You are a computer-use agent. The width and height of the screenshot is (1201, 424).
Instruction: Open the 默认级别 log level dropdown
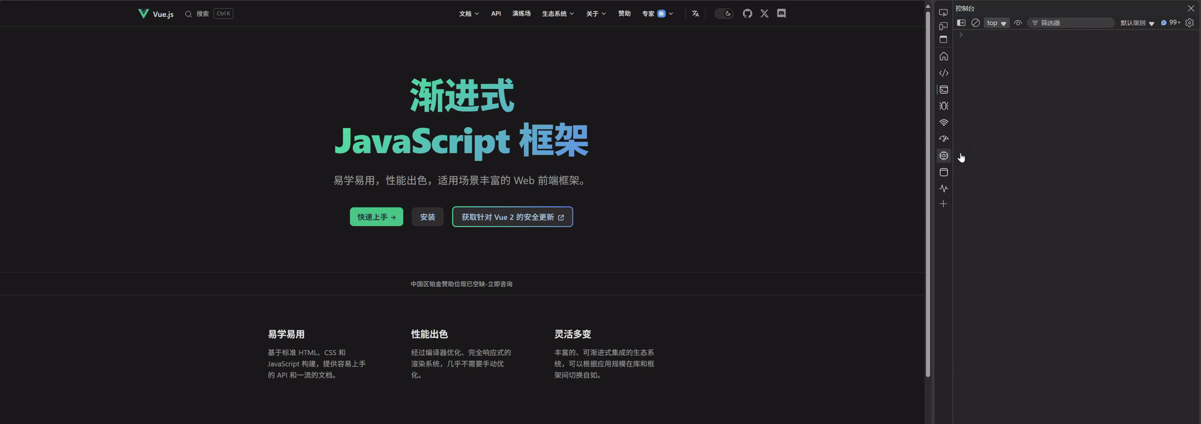[x=1137, y=22]
